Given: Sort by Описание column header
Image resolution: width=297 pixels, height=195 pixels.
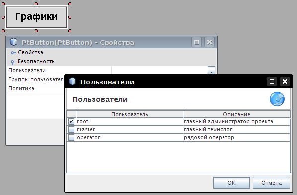Looking at the screenshot, I should click(x=236, y=114).
